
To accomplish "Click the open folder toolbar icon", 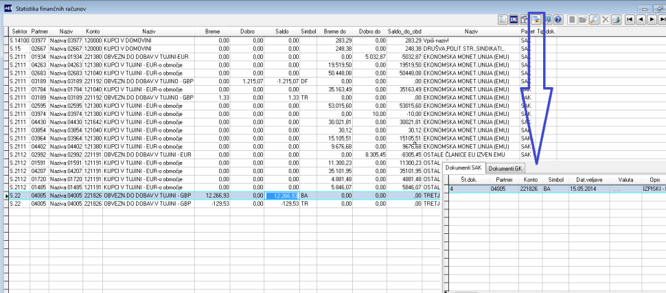I will click(583, 19).
